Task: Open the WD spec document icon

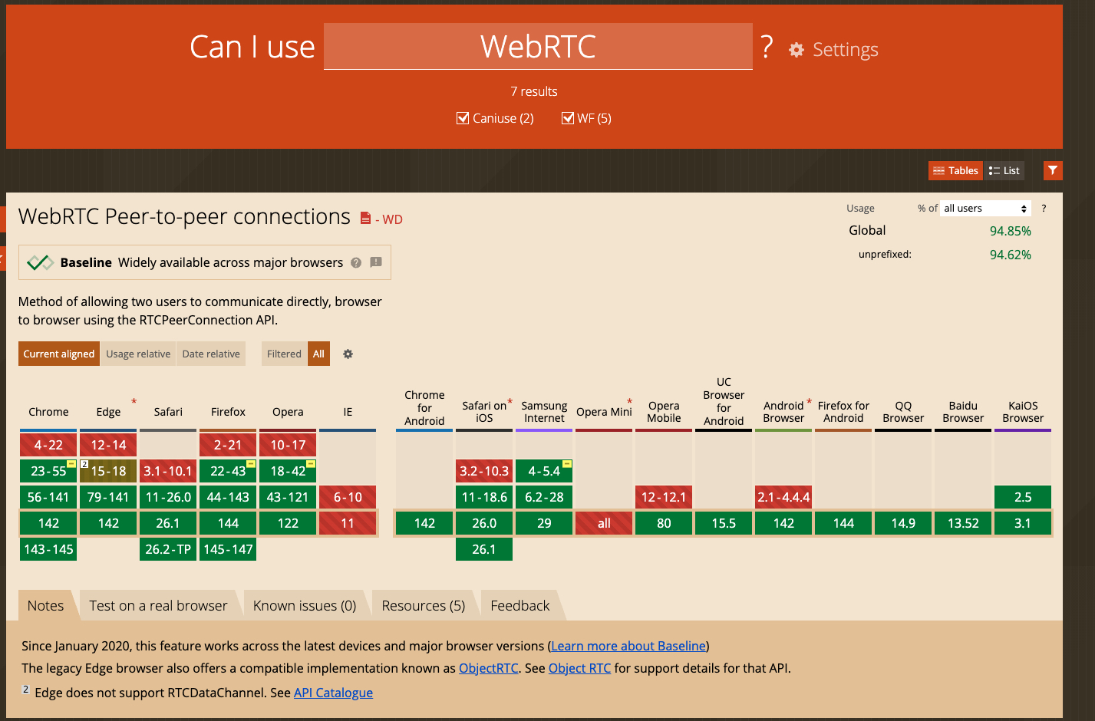Action: click(x=366, y=219)
